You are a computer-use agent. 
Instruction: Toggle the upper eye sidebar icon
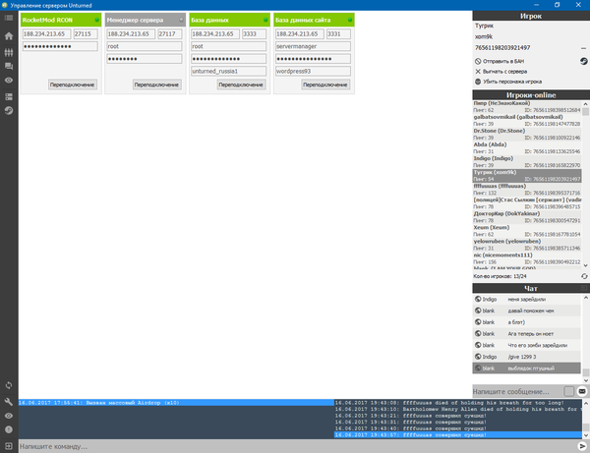coord(9,80)
